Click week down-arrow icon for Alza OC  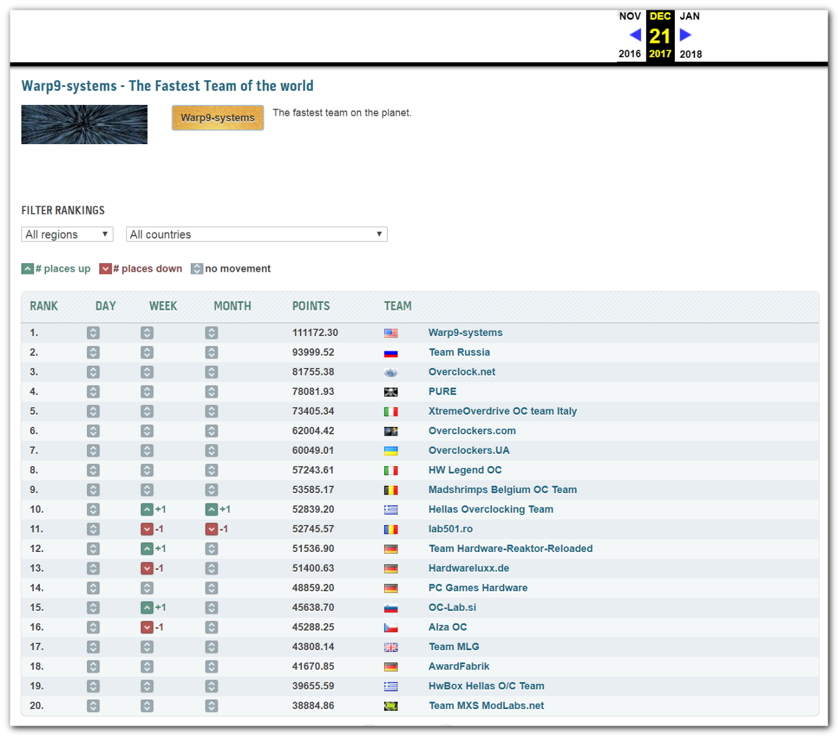tap(147, 627)
